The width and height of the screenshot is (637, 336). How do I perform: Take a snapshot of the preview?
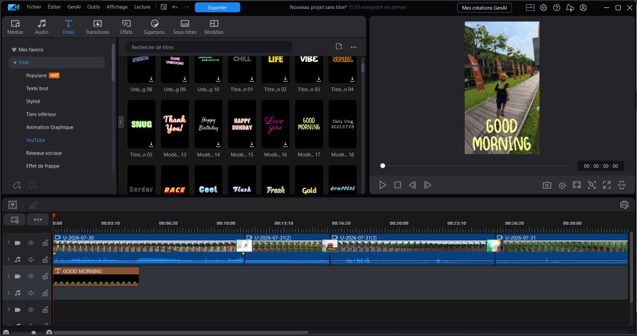(x=547, y=185)
